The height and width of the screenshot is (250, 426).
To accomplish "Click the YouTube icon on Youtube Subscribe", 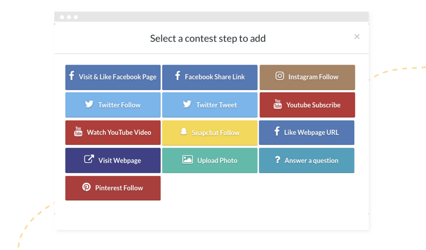I will pos(277,104).
